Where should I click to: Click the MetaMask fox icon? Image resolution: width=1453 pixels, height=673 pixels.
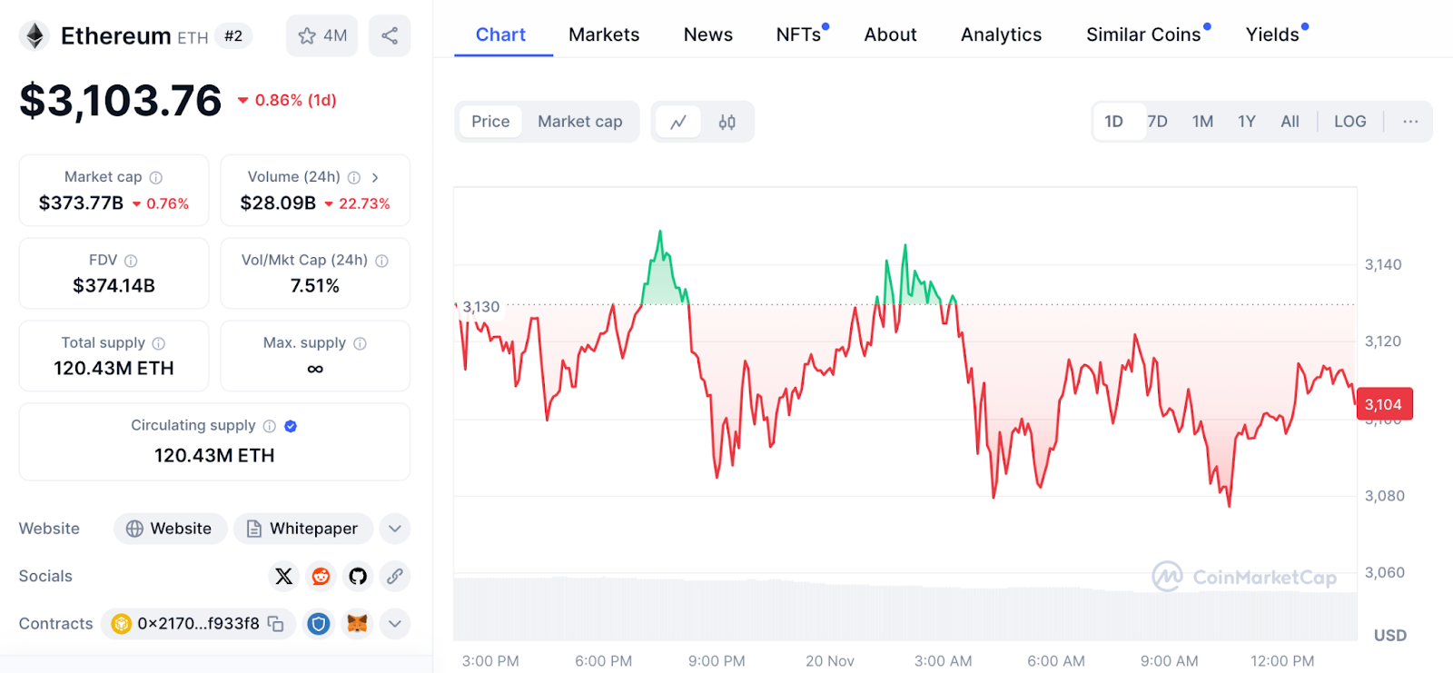click(x=358, y=624)
